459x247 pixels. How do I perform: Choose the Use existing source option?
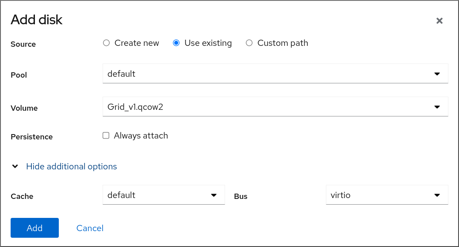point(176,43)
